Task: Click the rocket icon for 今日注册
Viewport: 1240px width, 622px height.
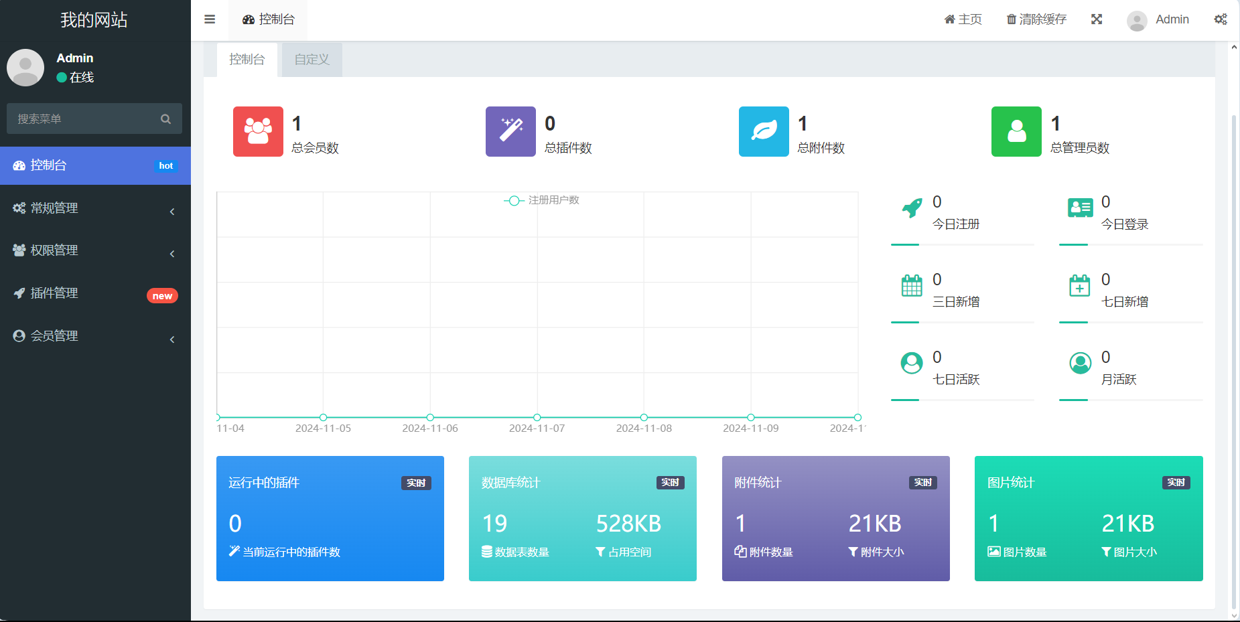Action: point(912,208)
